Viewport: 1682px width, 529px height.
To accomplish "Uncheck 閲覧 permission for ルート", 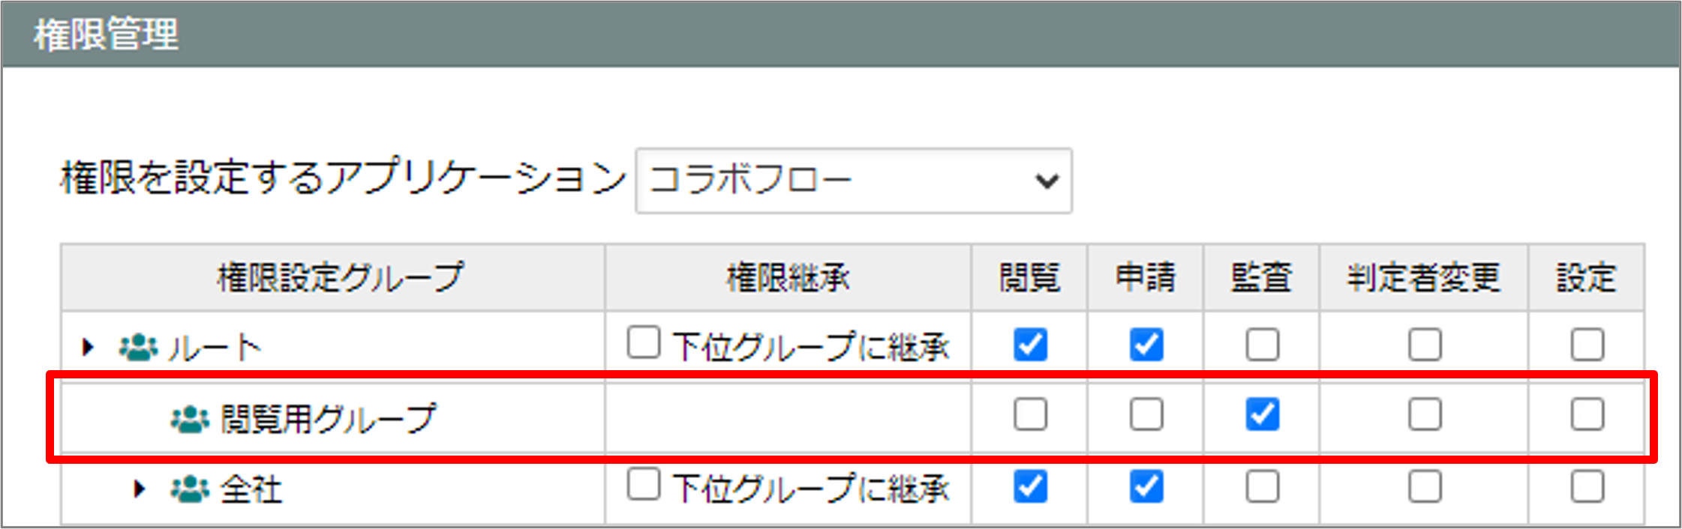I will [x=1030, y=345].
